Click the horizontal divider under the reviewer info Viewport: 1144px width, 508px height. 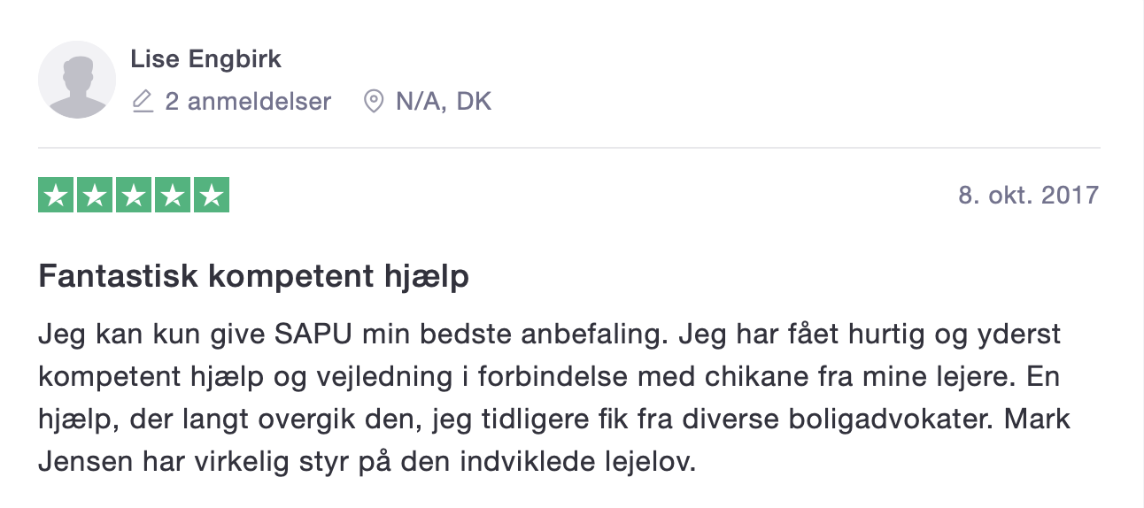[x=568, y=148]
